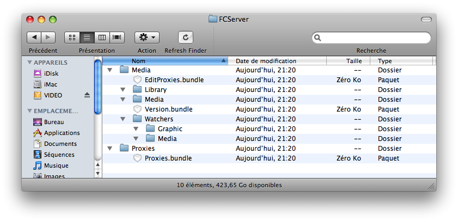
Task: Click the status bar items count text
Action: point(229,185)
